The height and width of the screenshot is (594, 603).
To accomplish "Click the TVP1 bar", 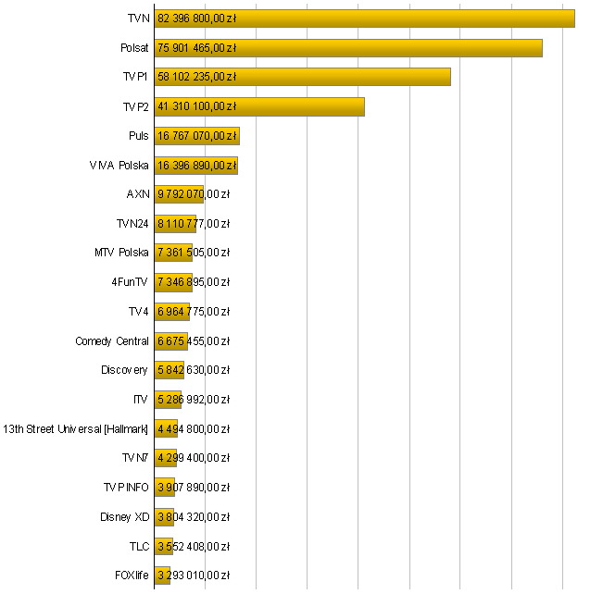I will [x=302, y=77].
